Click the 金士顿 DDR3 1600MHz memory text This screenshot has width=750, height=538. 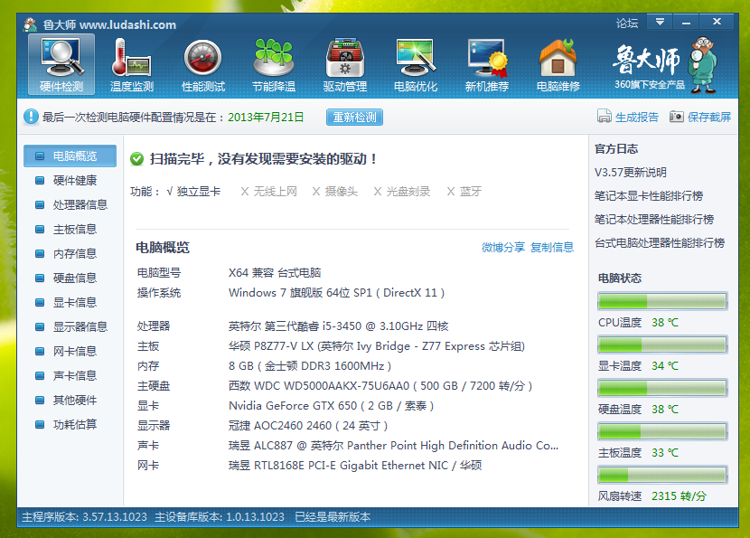(310, 366)
